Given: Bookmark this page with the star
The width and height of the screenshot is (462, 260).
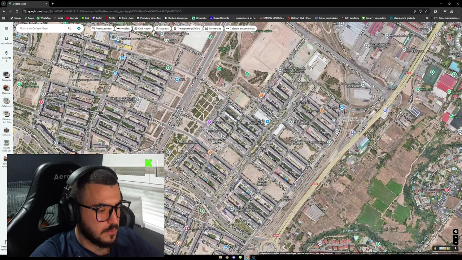Looking at the screenshot, I should point(426,11).
